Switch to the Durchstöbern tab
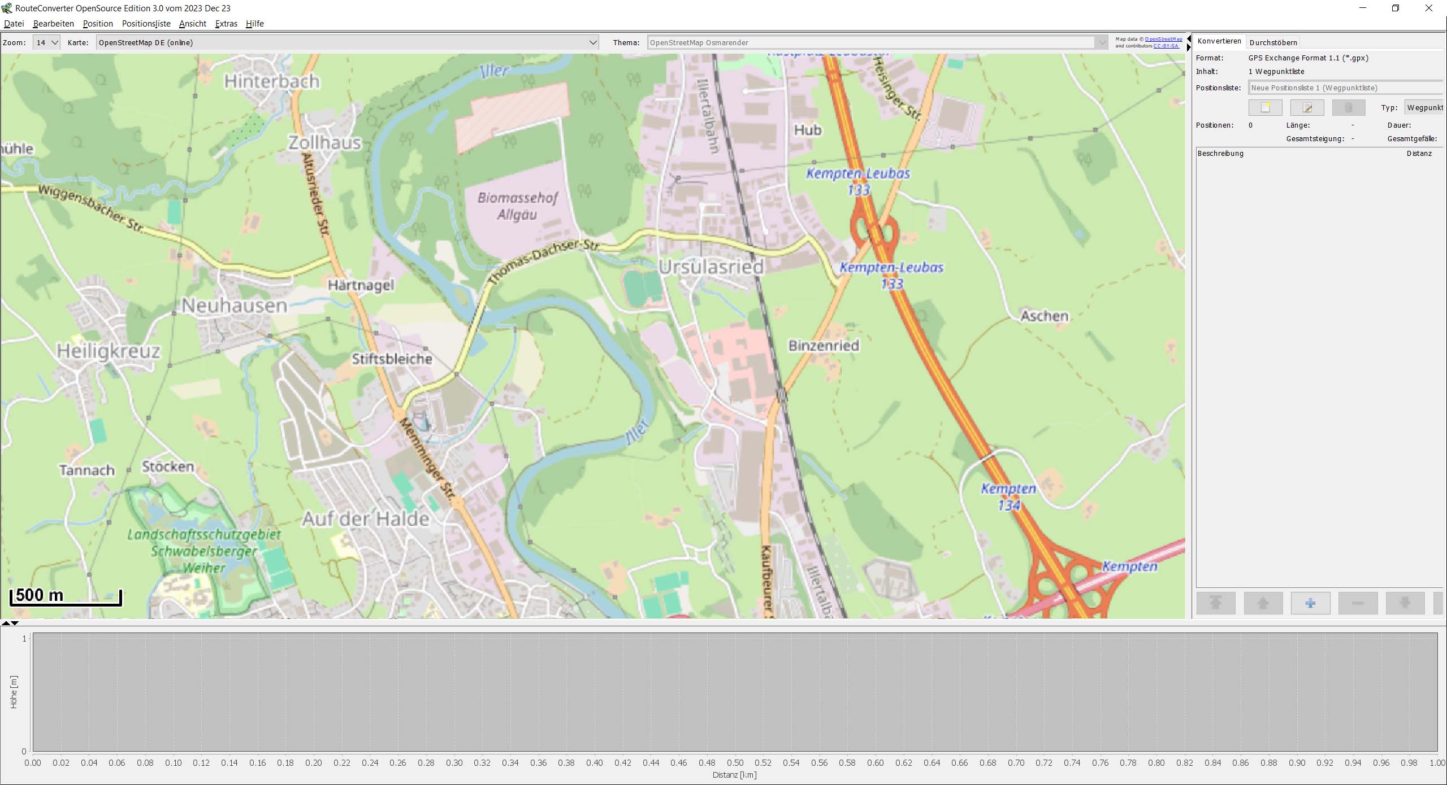 (1273, 42)
